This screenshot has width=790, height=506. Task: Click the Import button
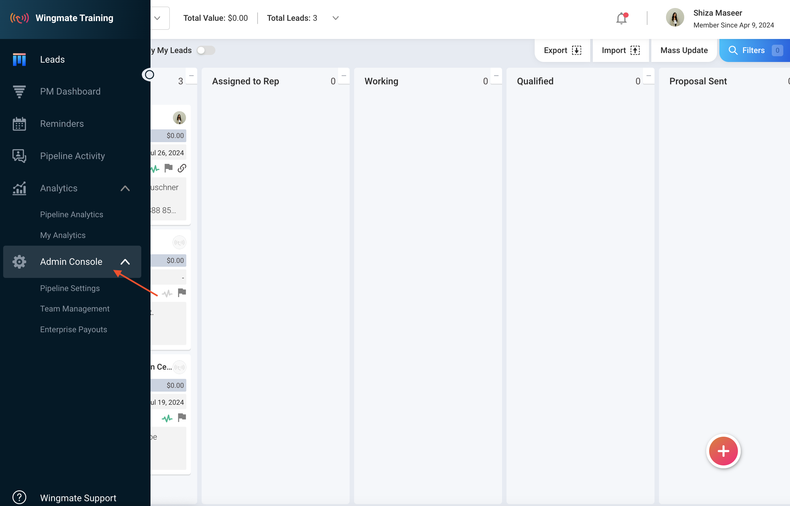[x=621, y=50]
